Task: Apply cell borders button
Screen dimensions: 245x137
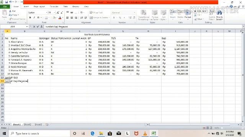Action: click(x=46, y=18)
